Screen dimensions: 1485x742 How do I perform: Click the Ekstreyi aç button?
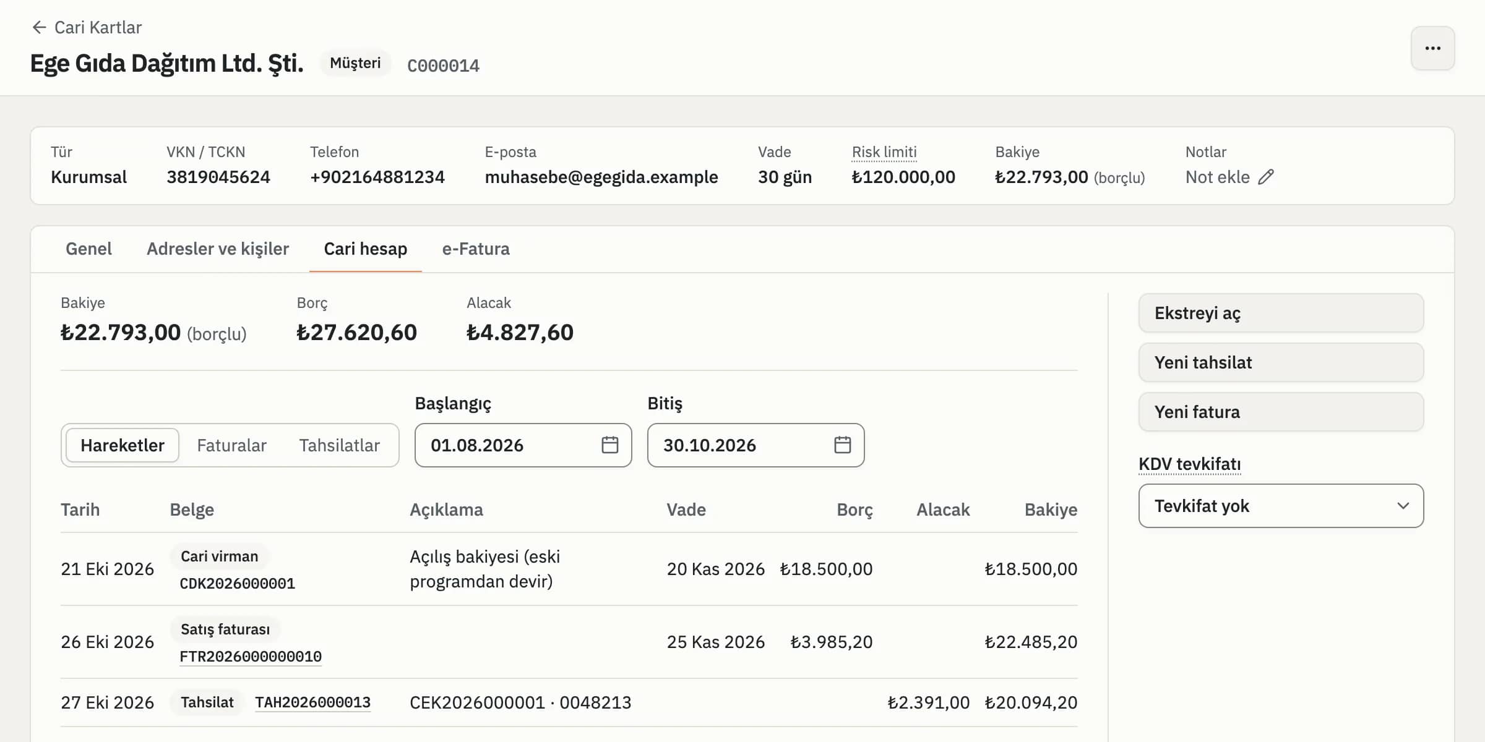(1281, 313)
